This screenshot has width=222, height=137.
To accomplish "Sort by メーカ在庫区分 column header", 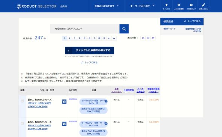I will (140, 90).
